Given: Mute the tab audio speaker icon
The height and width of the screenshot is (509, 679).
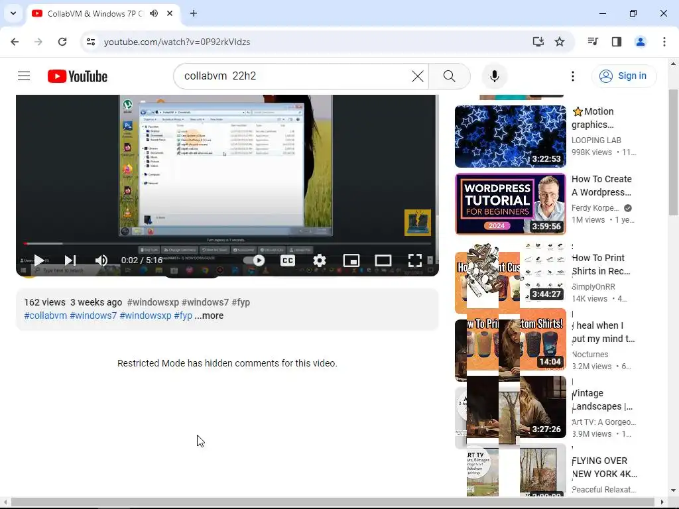Looking at the screenshot, I should [154, 13].
